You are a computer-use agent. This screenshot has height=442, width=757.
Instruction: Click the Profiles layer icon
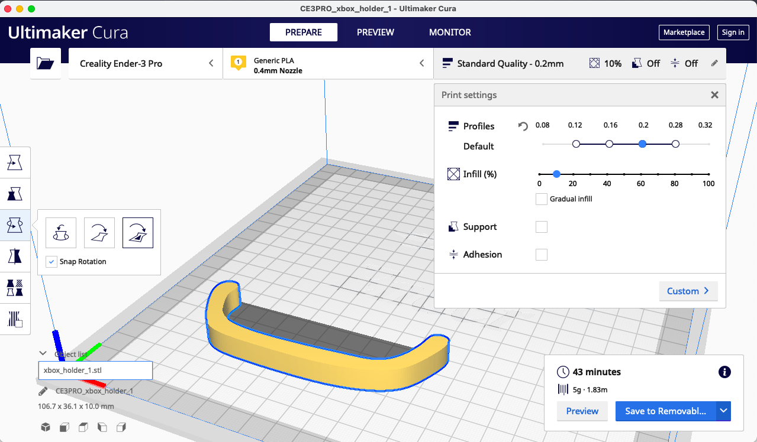coord(453,126)
